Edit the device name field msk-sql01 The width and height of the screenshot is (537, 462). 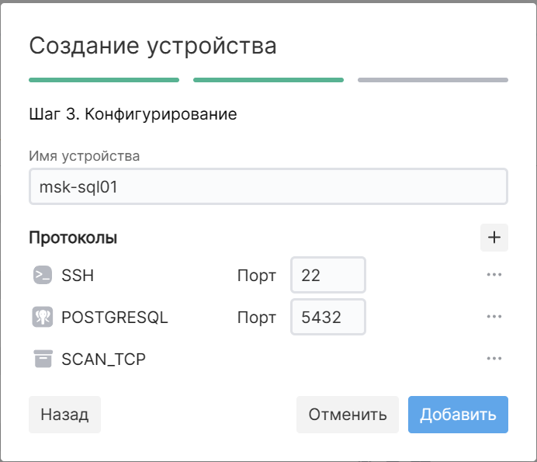tap(268, 187)
